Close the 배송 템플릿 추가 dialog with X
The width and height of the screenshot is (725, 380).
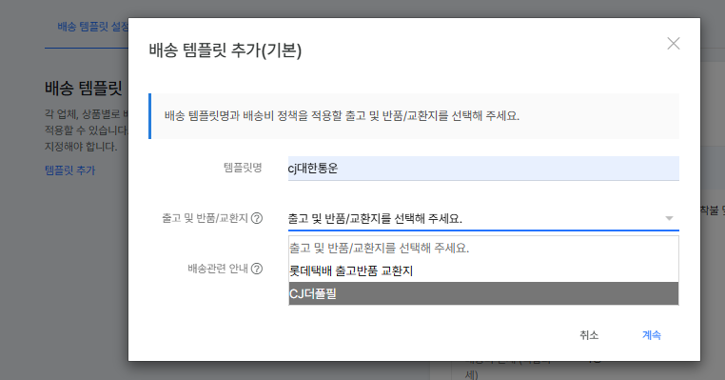(674, 44)
